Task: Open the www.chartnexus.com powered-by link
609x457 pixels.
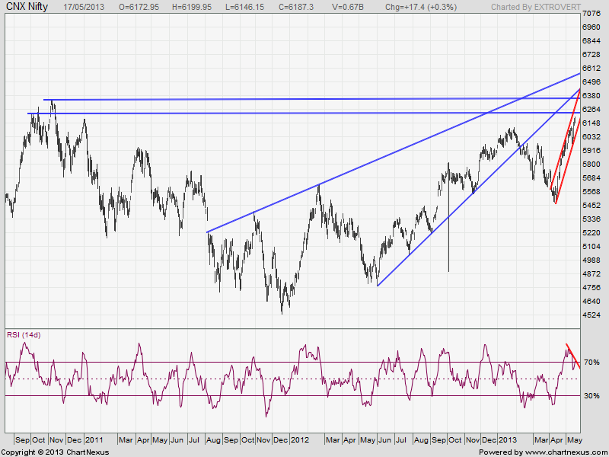Action: pos(542,452)
